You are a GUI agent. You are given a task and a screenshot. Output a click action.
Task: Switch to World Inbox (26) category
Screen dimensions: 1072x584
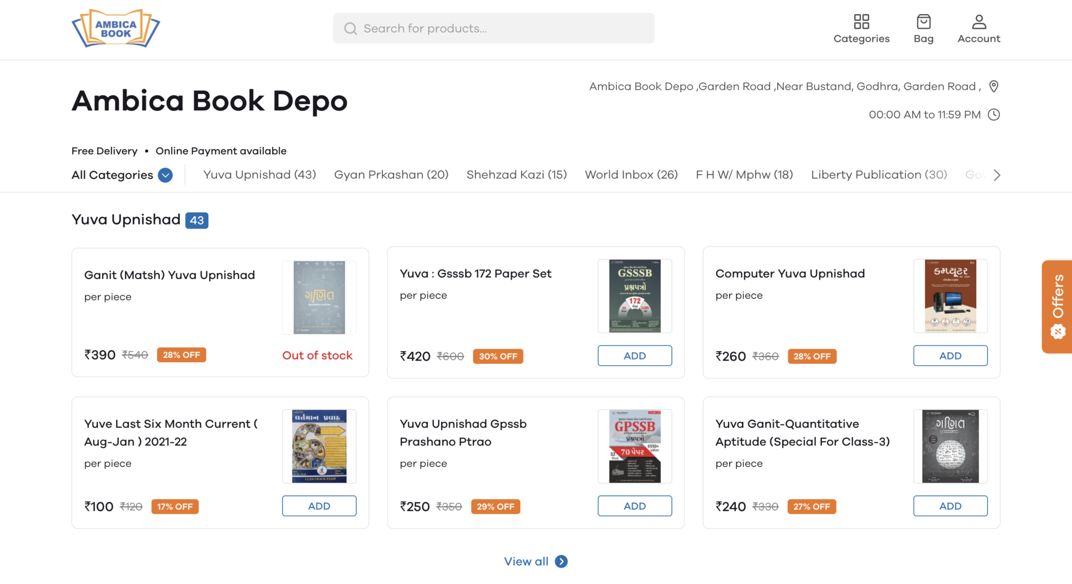click(x=631, y=175)
